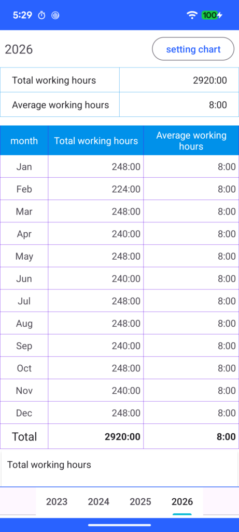Image resolution: width=239 pixels, height=532 pixels.
Task: Tap the Total working hours column header
Action: tap(96, 141)
